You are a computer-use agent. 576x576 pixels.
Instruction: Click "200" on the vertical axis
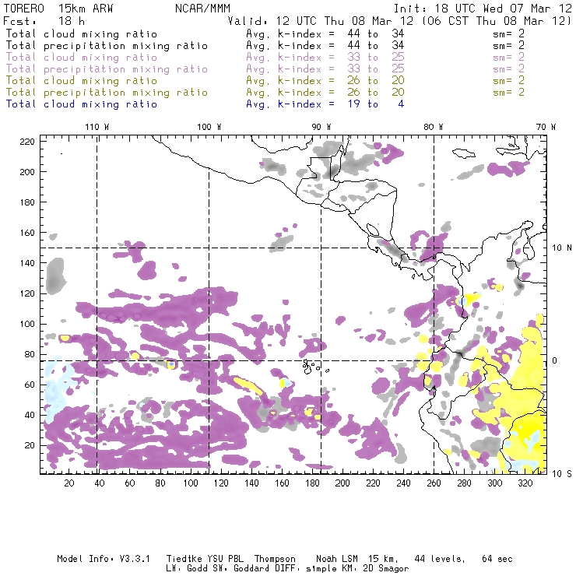(x=27, y=172)
